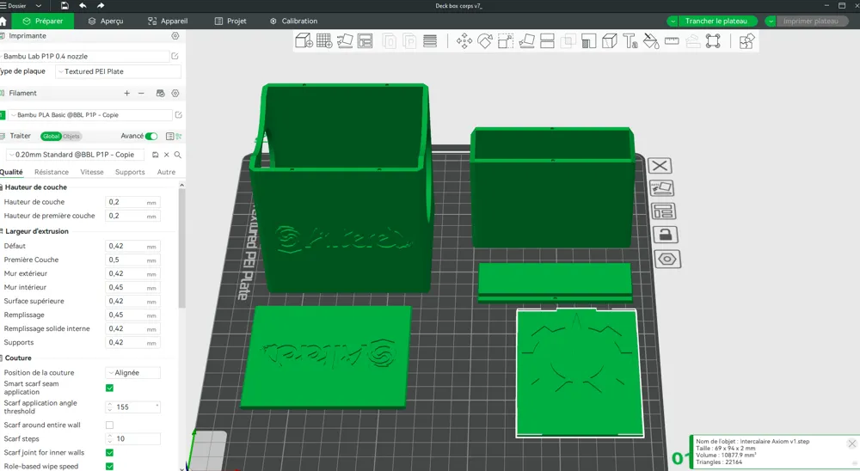Save the 0.20mm Standard process preset
Viewport: 860px width, 471px height.
tap(155, 155)
